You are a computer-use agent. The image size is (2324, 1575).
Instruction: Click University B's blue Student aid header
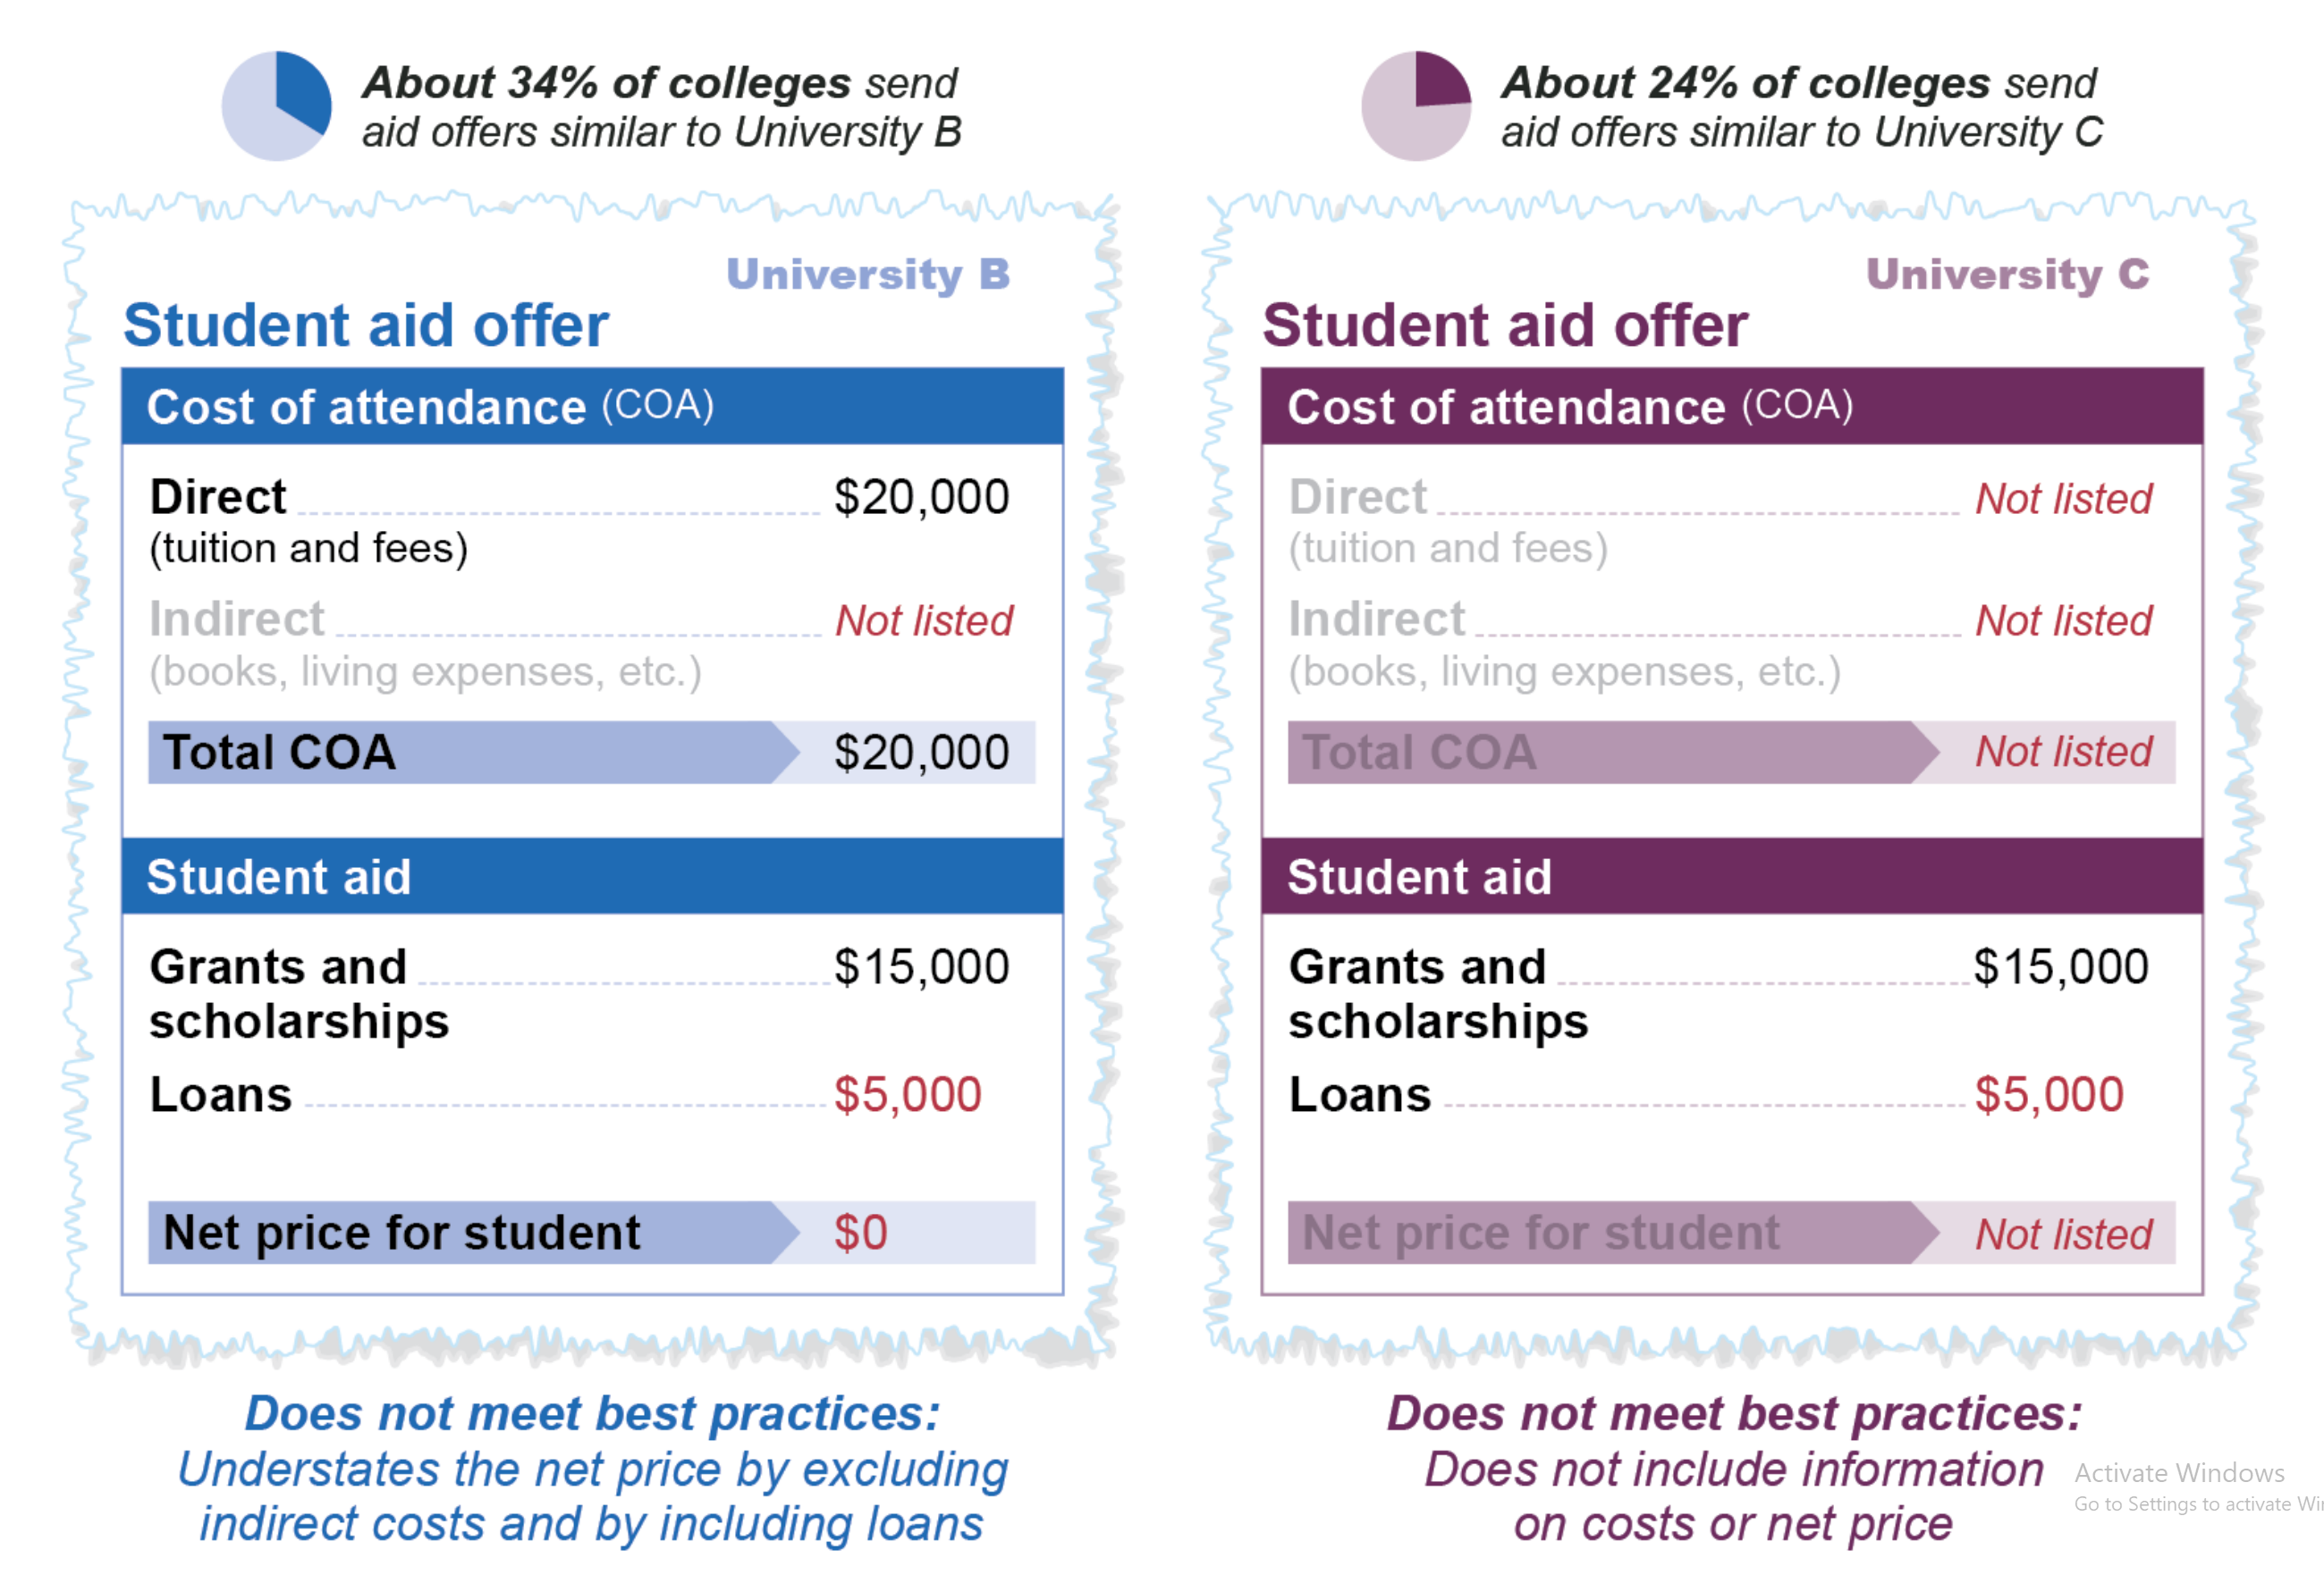592,877
